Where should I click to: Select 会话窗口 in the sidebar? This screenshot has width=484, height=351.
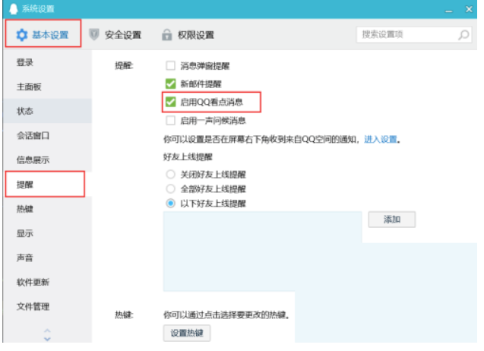pos(47,135)
